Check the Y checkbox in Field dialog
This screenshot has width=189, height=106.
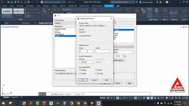pyautogui.click(x=117, y=56)
